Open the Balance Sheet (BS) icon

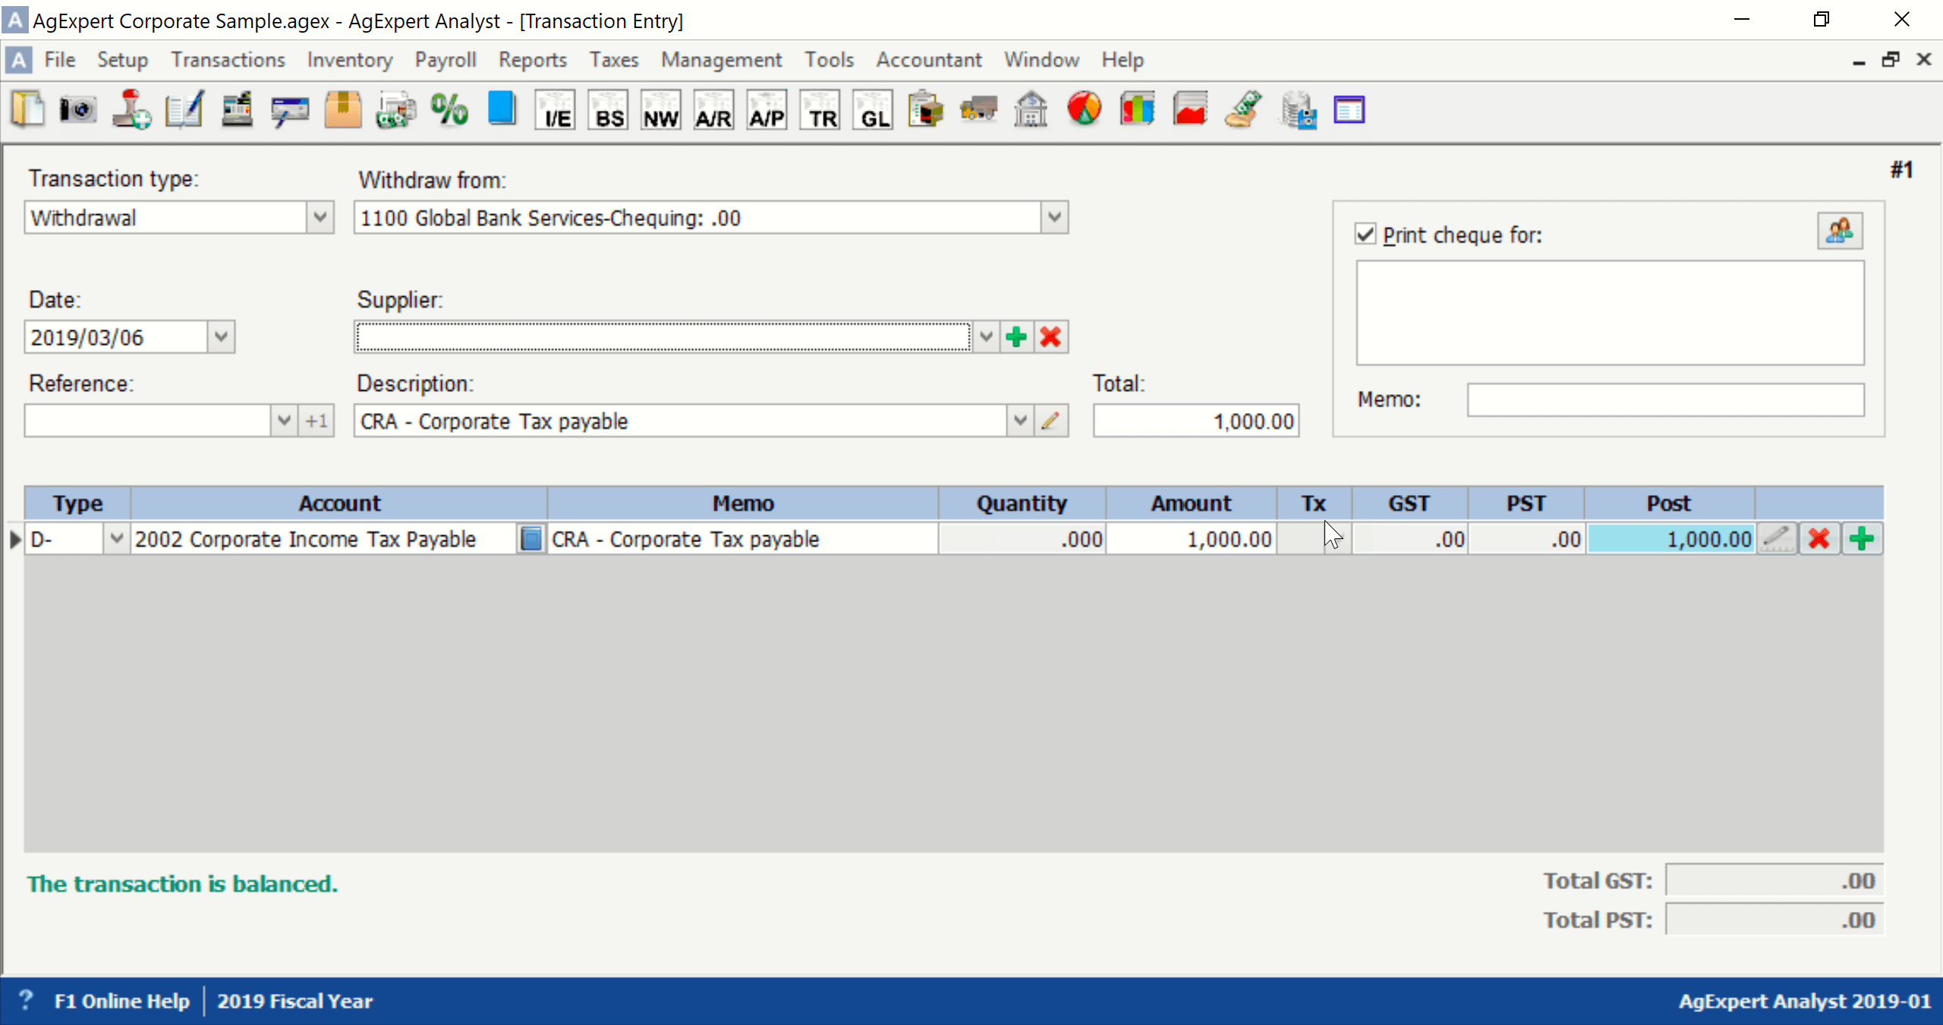tap(606, 109)
